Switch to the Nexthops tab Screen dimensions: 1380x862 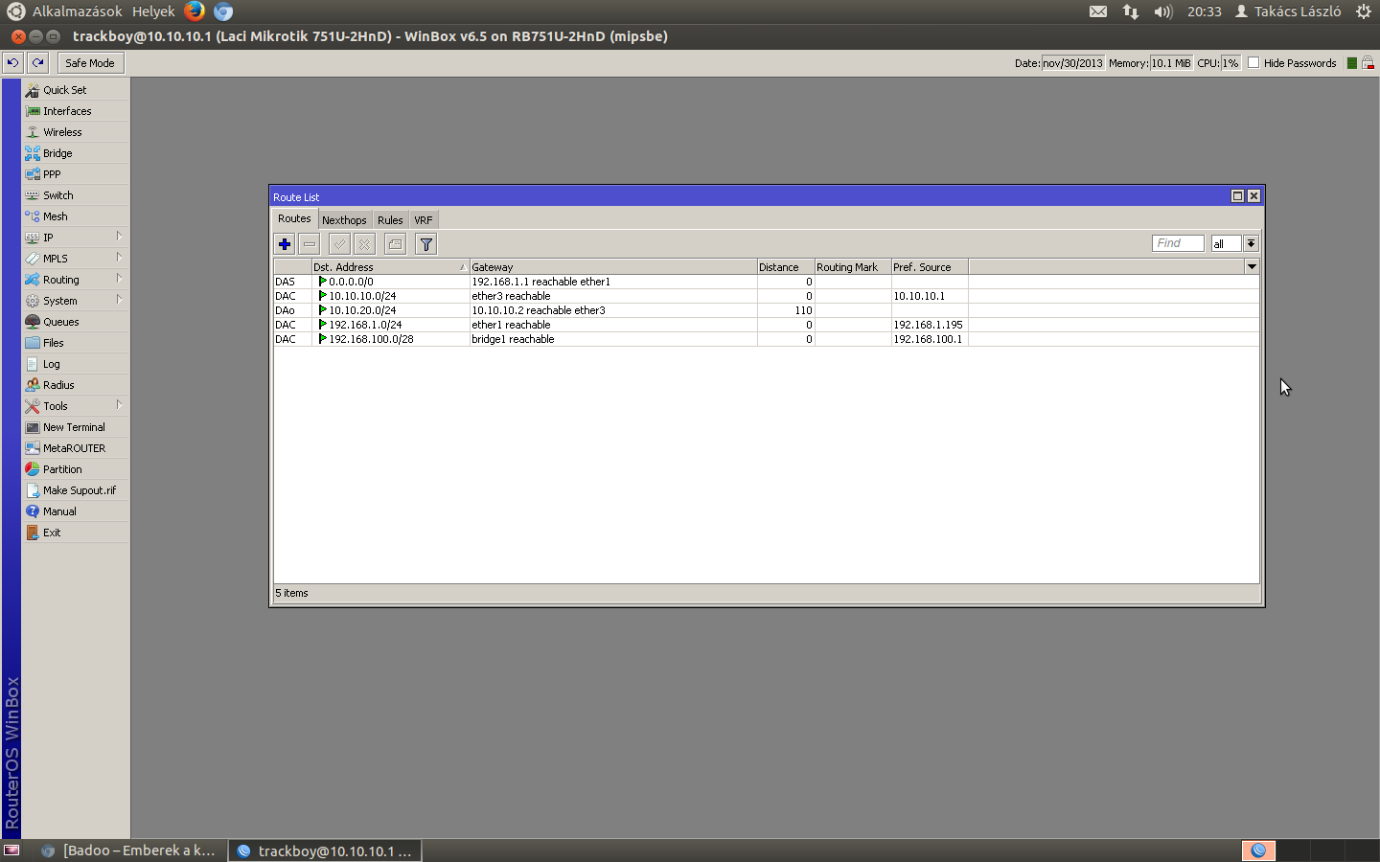tap(344, 220)
